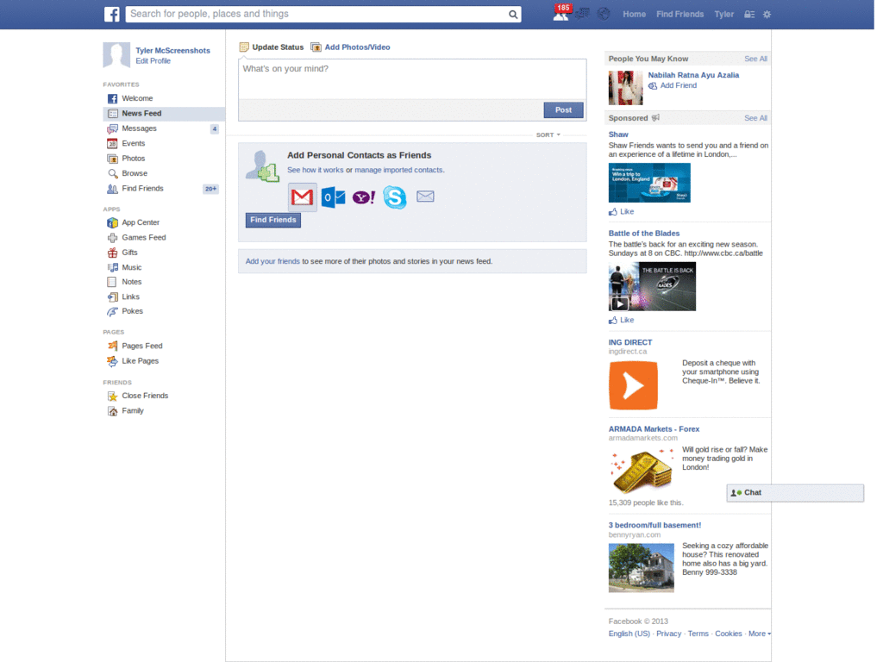This screenshot has width=883, height=662.
Task: Click the 'What's on your mind?' box
Action: point(412,79)
